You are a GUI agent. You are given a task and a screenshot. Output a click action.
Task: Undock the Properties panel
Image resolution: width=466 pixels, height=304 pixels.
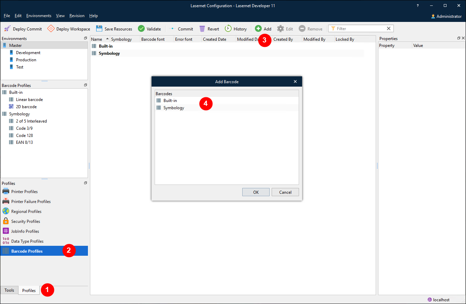point(459,38)
